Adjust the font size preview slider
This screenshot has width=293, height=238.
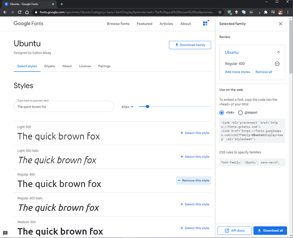click(147, 107)
